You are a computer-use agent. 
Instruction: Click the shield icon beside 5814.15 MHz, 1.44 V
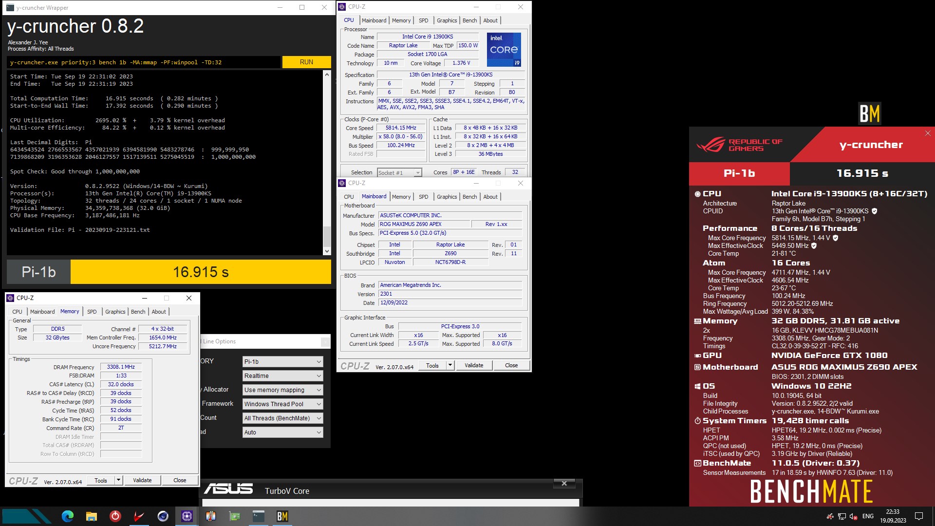[x=836, y=238]
